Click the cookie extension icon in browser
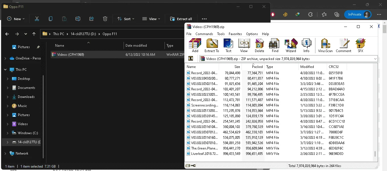Screen dimensions: 387x171 coord(286,14)
